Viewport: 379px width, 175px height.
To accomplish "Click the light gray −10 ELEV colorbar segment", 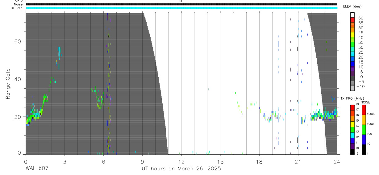I will coord(352,89).
